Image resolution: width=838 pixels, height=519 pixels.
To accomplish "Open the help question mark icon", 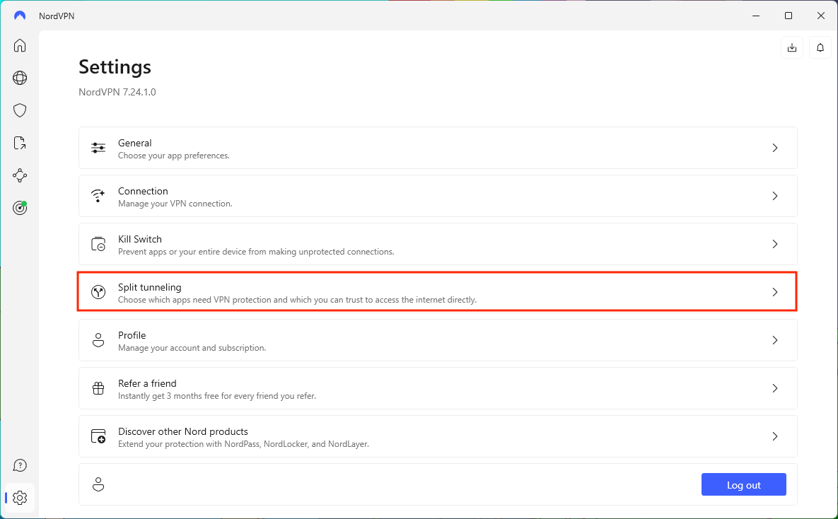I will coord(20,465).
